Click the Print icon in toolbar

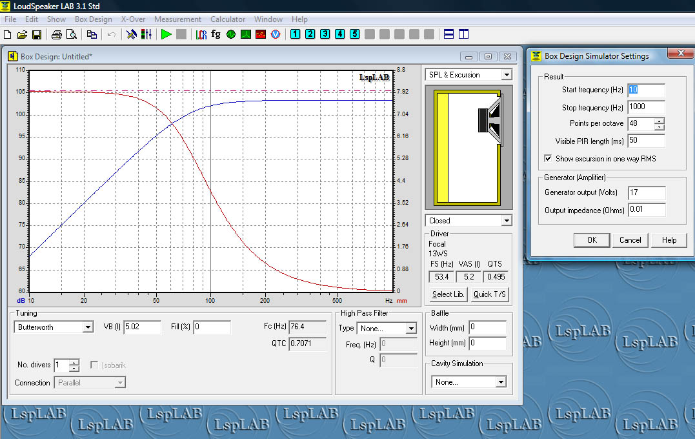pyautogui.click(x=57, y=34)
